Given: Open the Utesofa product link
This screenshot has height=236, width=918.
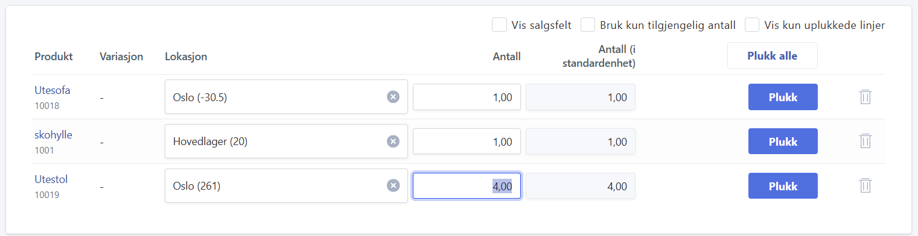Looking at the screenshot, I should pos(53,91).
